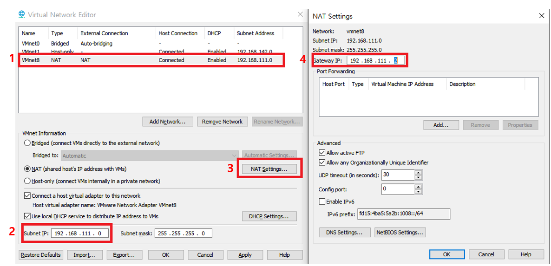Screen dimensions: 551x266
Task: Click the Virtual Network Editor globe icon
Action: 22,14
